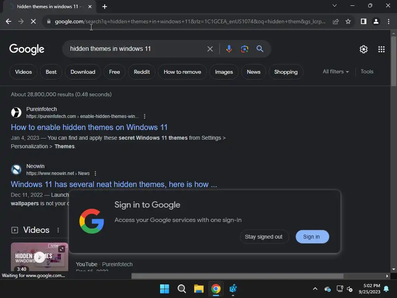
Task: Switch to Images results
Action: click(224, 72)
